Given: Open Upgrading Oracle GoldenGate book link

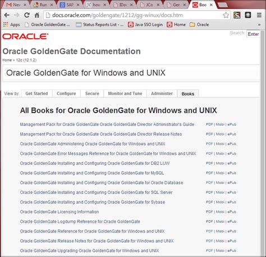Looking at the screenshot, I should point(89,251).
